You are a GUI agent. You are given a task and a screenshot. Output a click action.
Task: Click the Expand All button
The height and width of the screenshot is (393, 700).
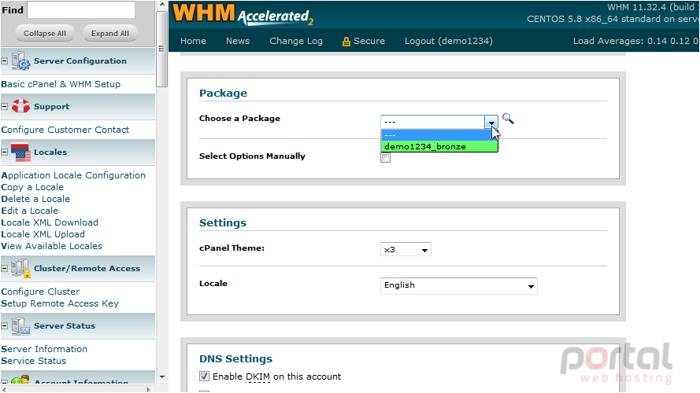point(109,34)
